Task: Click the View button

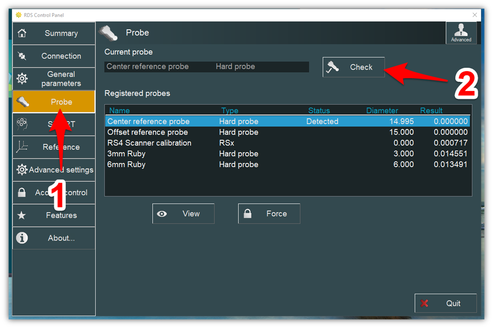Action: pos(183,214)
